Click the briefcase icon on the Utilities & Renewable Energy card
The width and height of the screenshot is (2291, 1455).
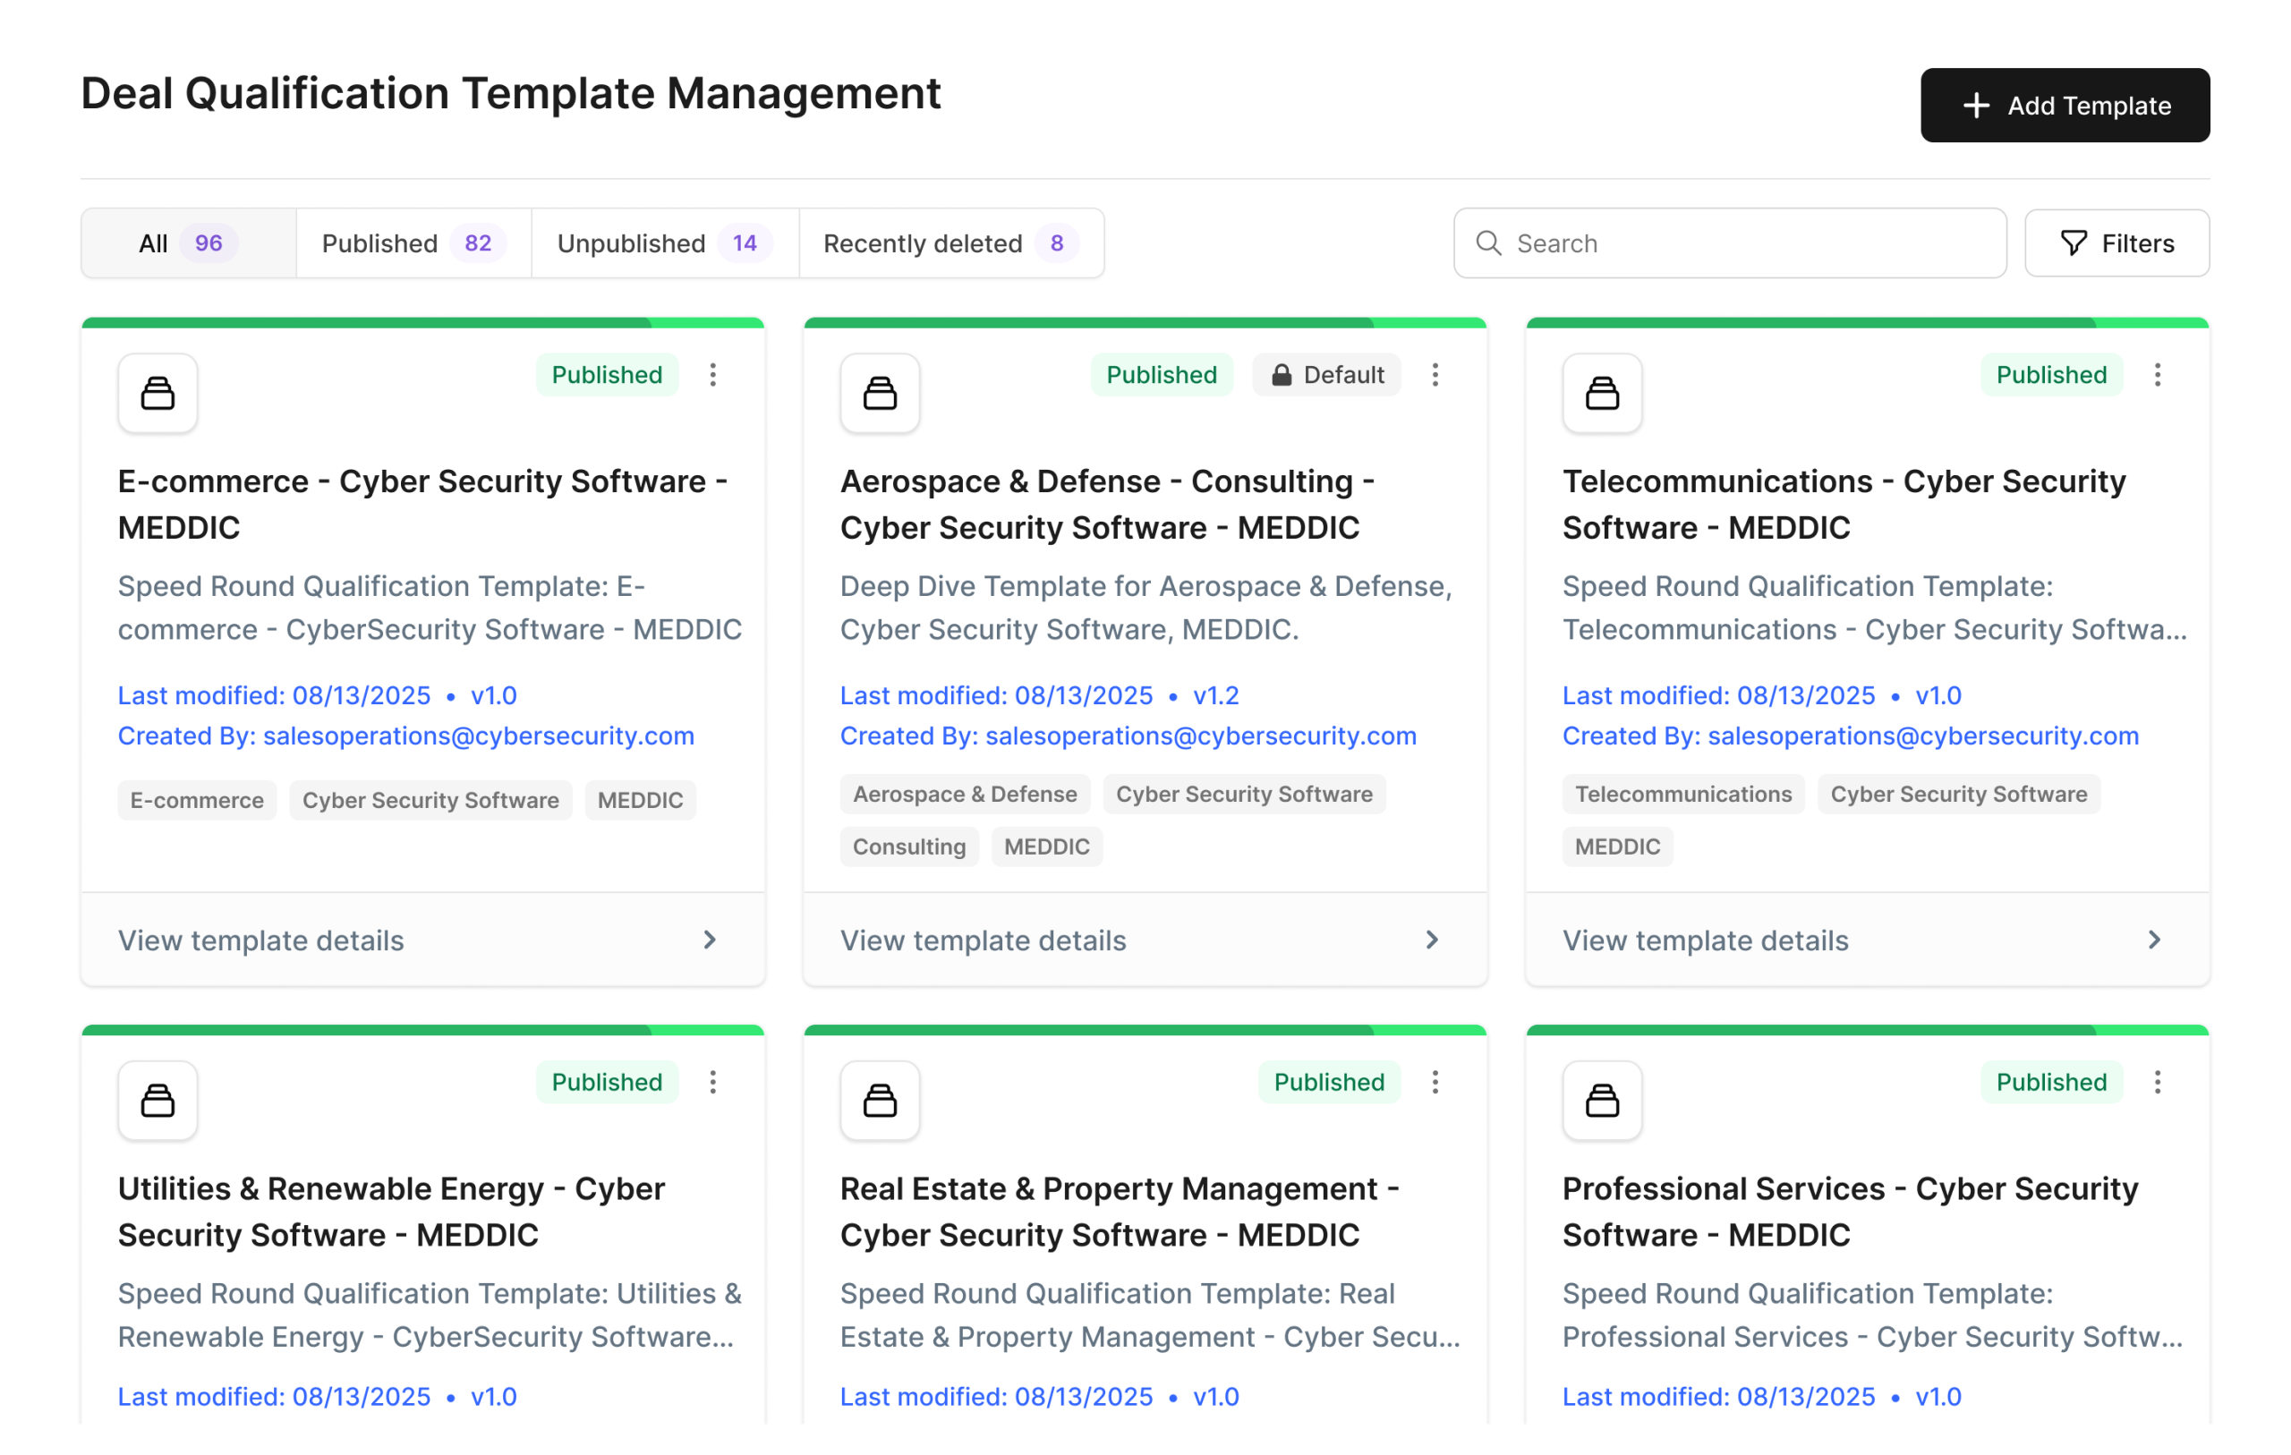(157, 1100)
